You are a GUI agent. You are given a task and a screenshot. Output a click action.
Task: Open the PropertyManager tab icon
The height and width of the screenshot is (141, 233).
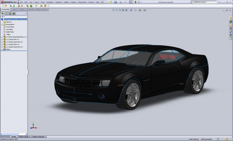(x=6, y=13)
